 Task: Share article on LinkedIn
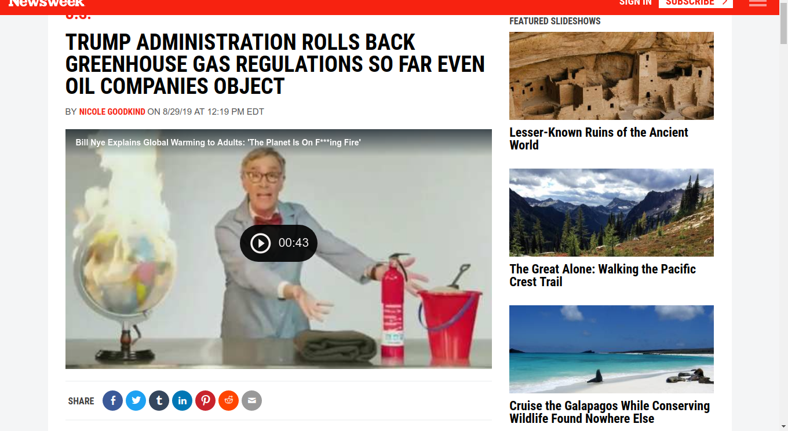183,400
